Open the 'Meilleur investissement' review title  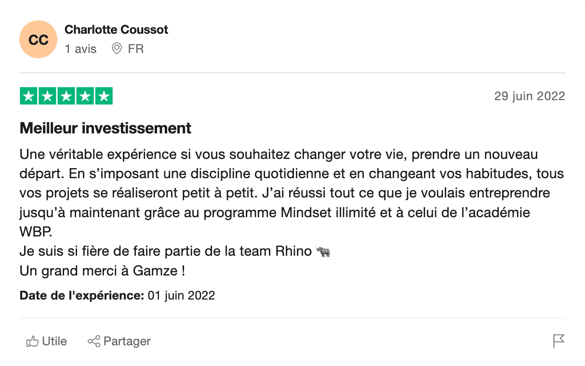tap(106, 128)
